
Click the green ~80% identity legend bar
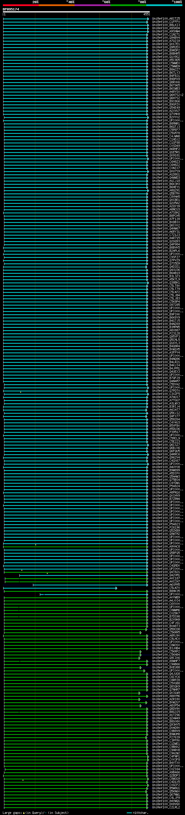[128, 5]
